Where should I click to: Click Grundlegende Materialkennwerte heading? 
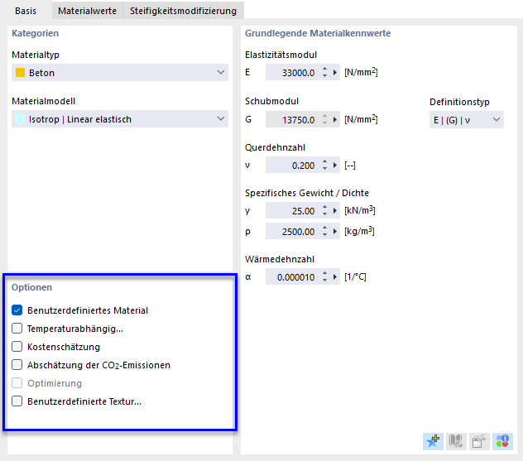click(318, 33)
